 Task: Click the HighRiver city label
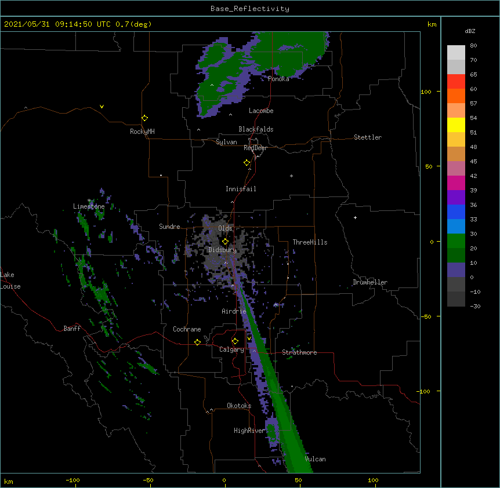pyautogui.click(x=249, y=431)
